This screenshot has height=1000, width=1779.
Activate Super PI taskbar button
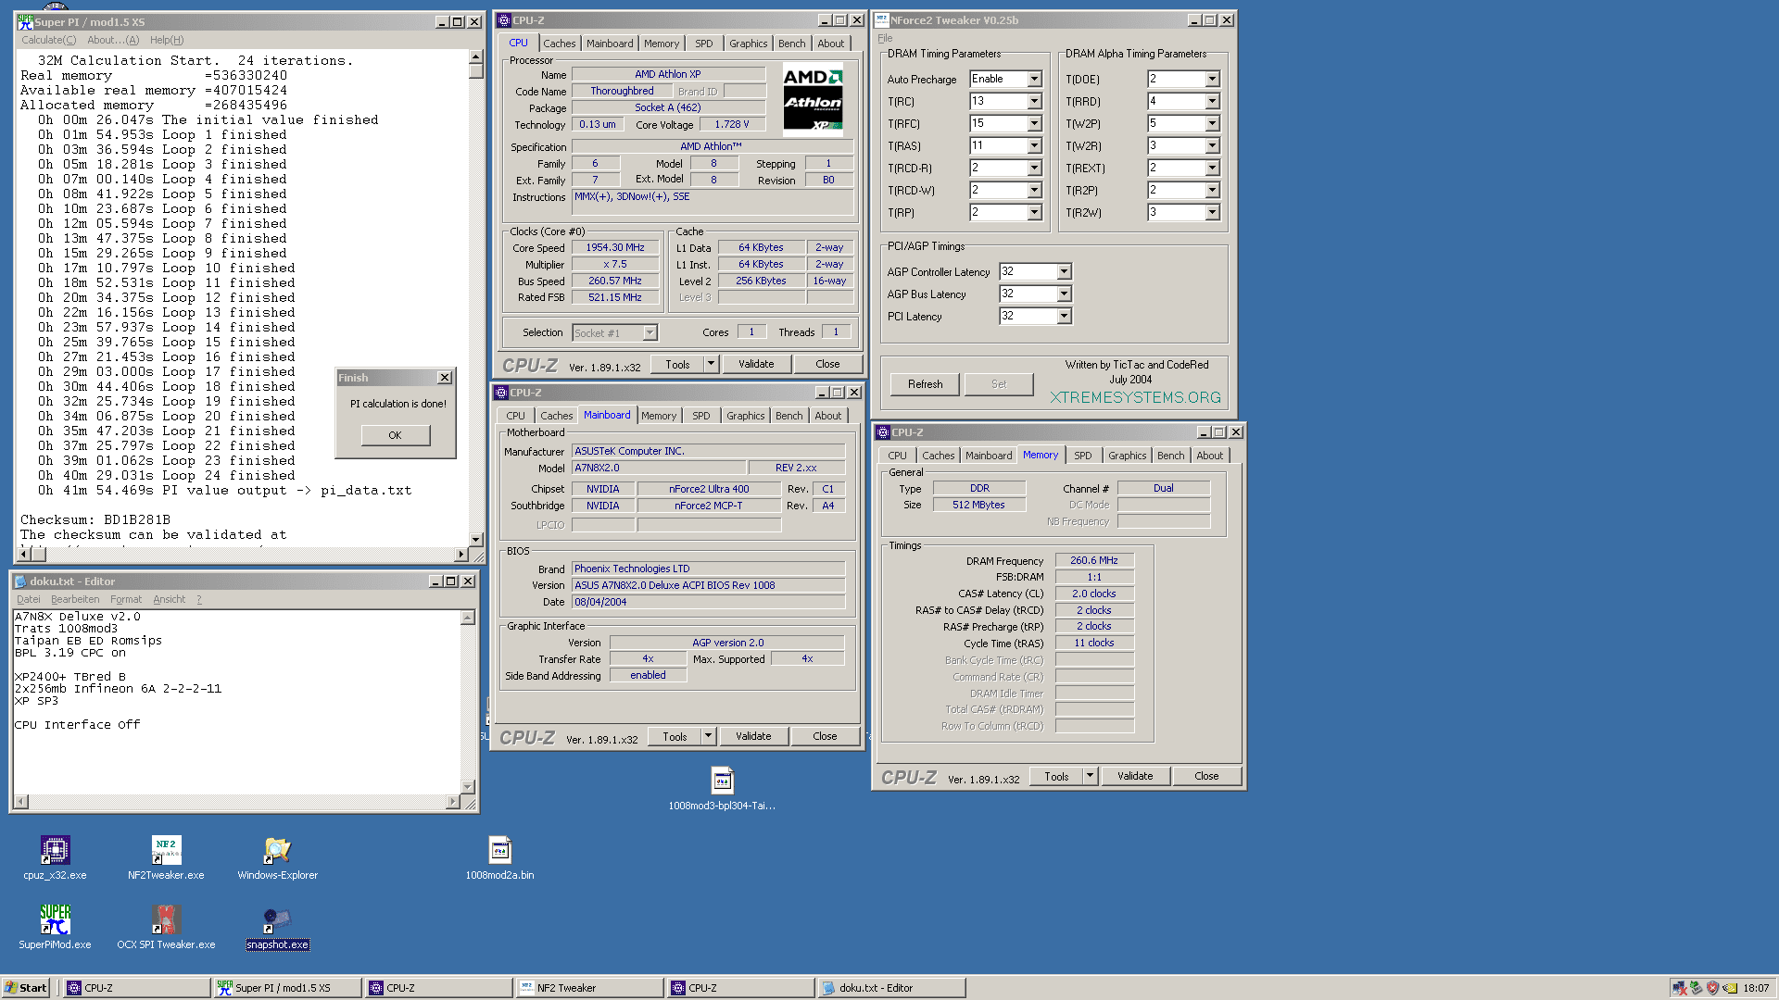(287, 988)
